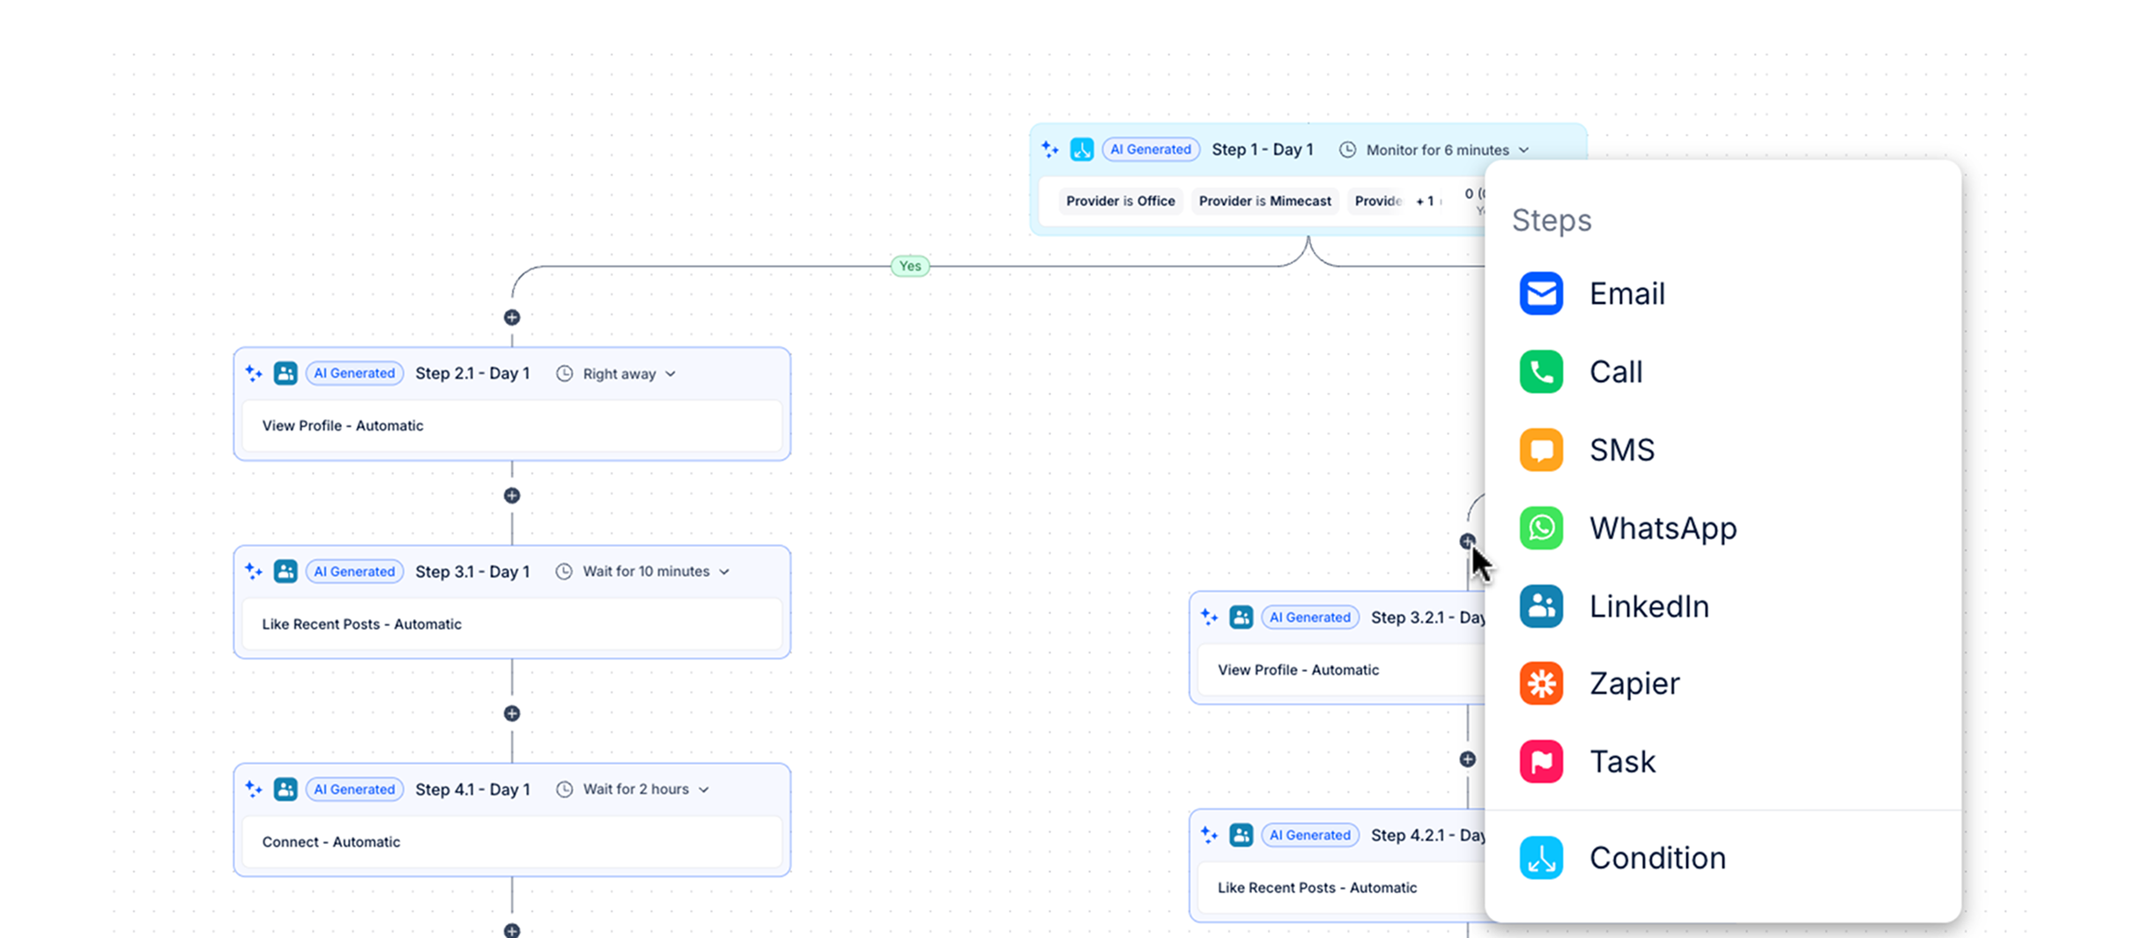Select the Email step icon
The width and height of the screenshot is (2141, 938).
[x=1541, y=293]
